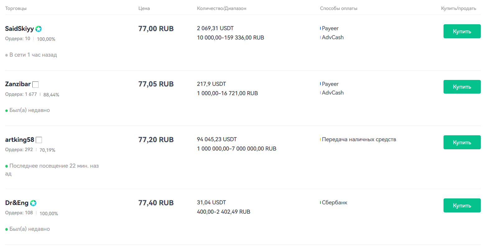This screenshot has height=246, width=492.
Task: Open SaidSkiyy trader profile
Action: (x=19, y=29)
